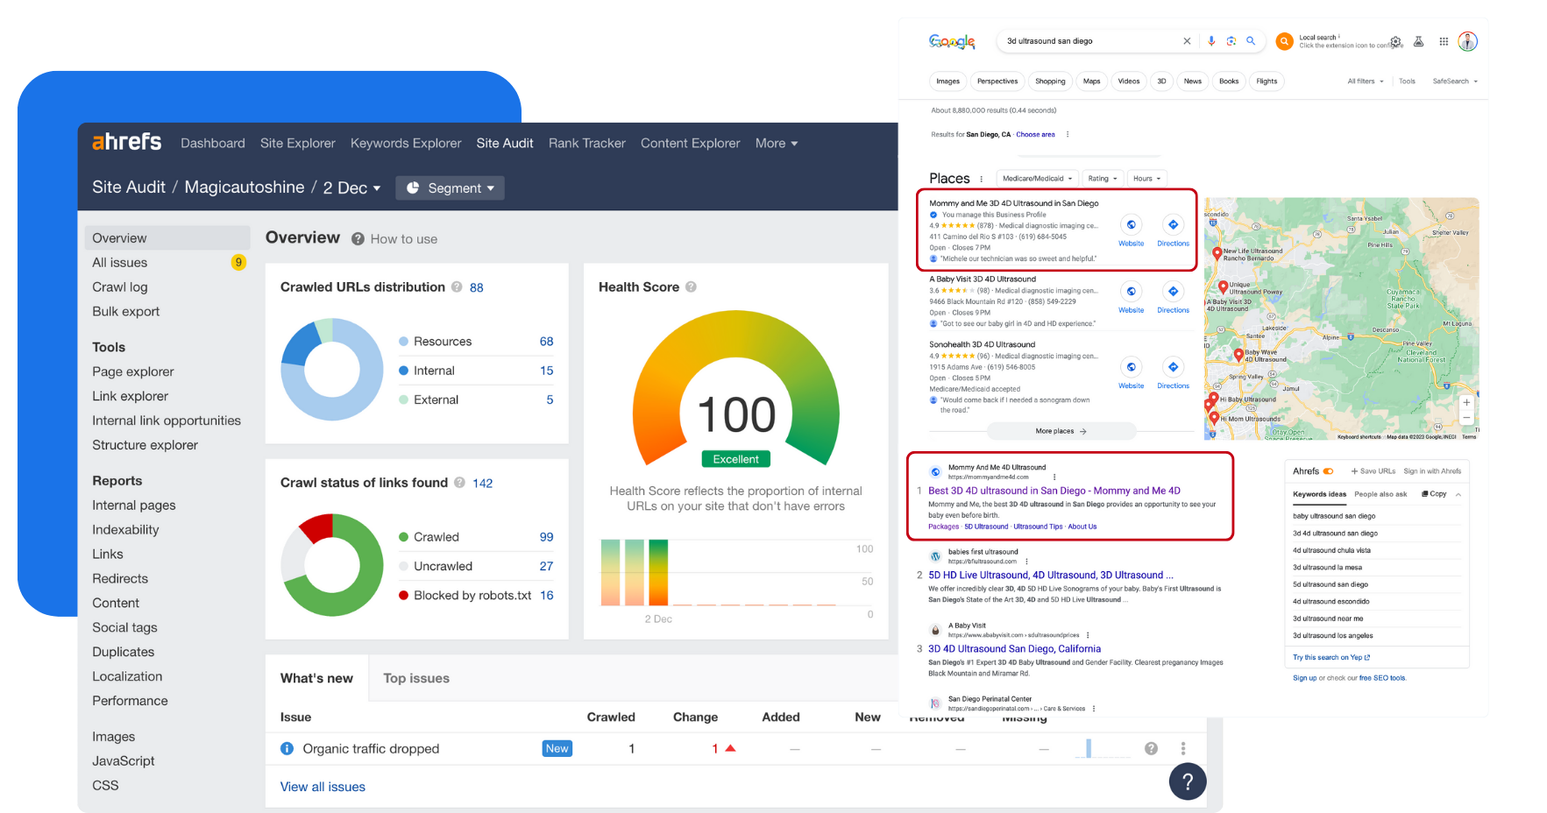Click the Search Labs flask icon
This screenshot has width=1547, height=813.
pos(1418,41)
